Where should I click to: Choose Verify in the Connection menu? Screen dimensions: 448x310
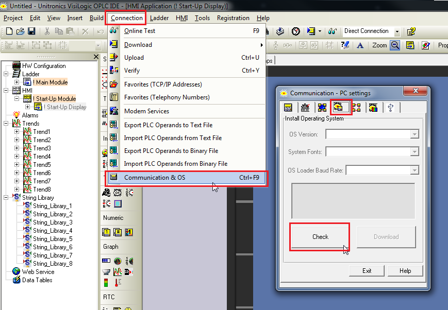[x=186, y=71]
